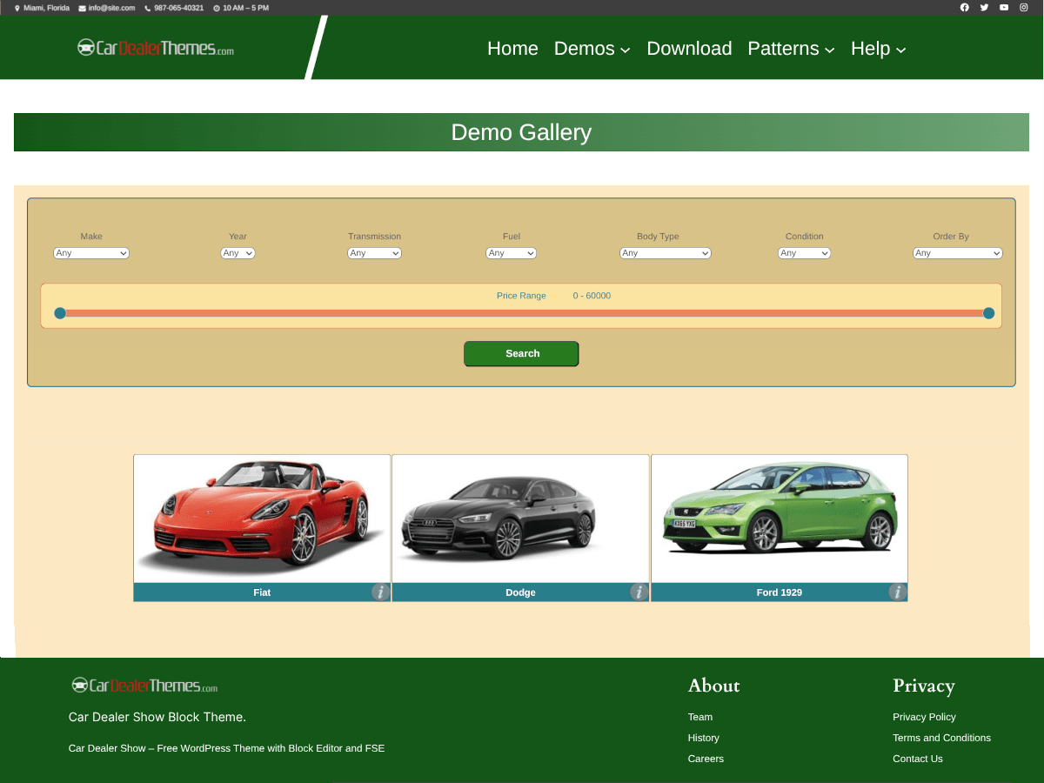Expand the Patterns menu
The width and height of the screenshot is (1044, 783).
click(x=791, y=49)
